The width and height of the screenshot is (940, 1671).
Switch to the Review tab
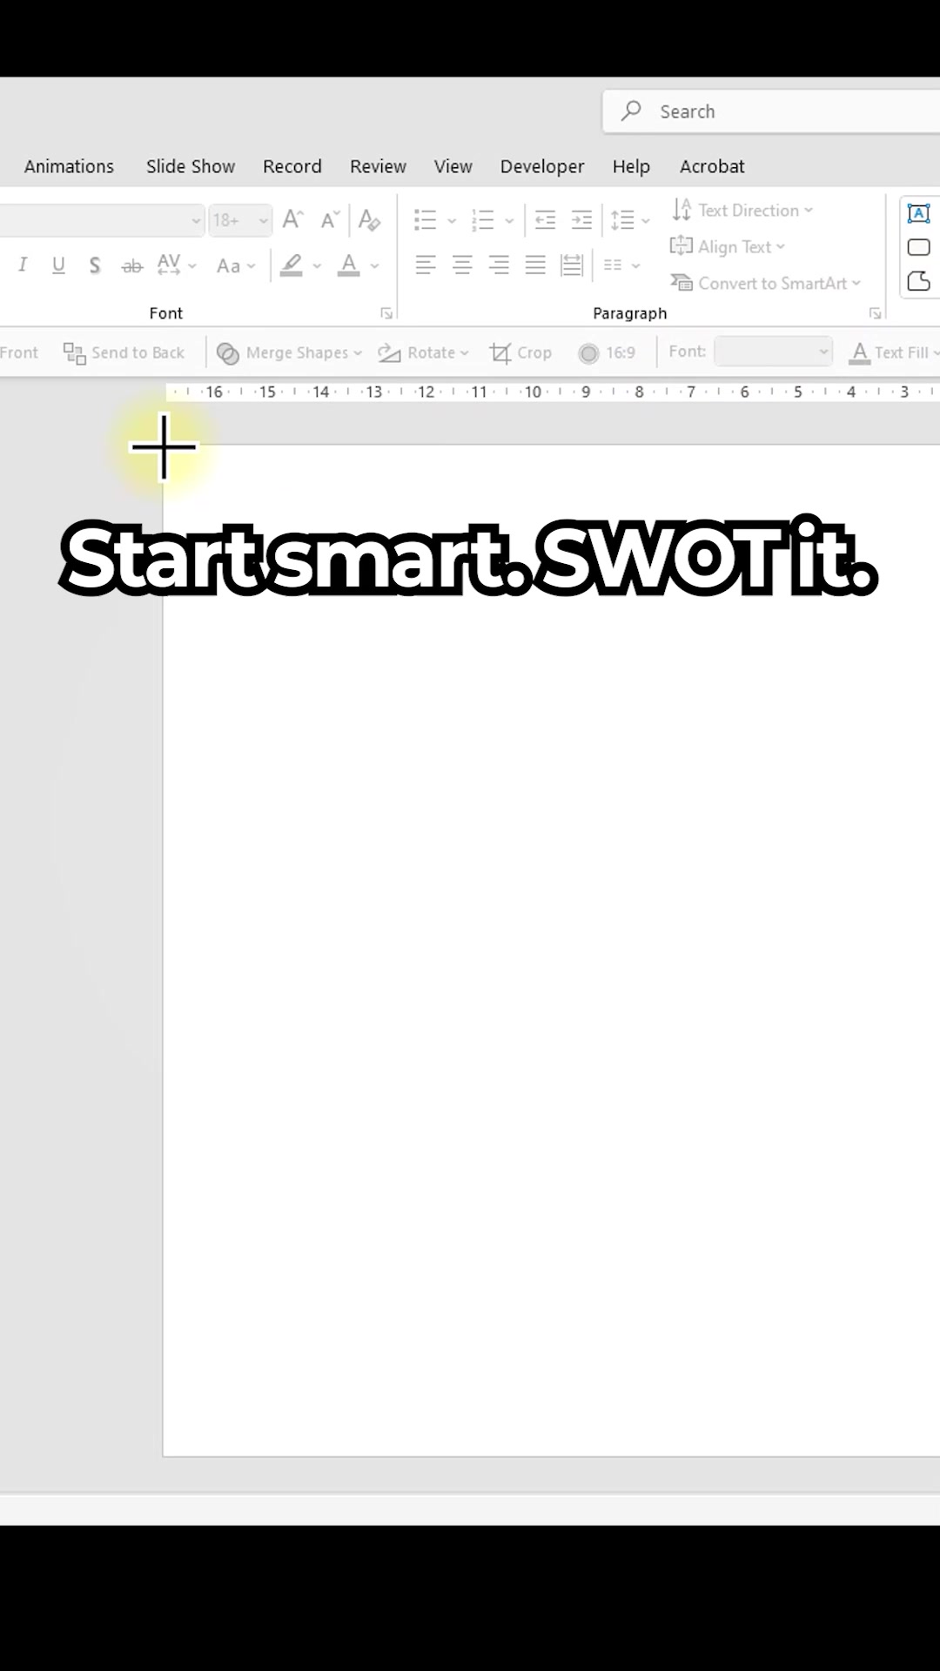tap(378, 166)
